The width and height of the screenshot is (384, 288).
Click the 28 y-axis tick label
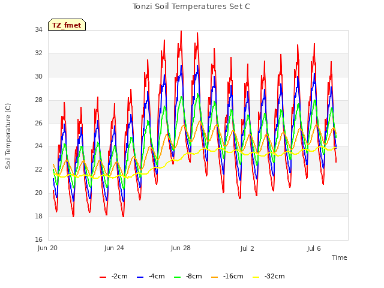[x=38, y=100]
